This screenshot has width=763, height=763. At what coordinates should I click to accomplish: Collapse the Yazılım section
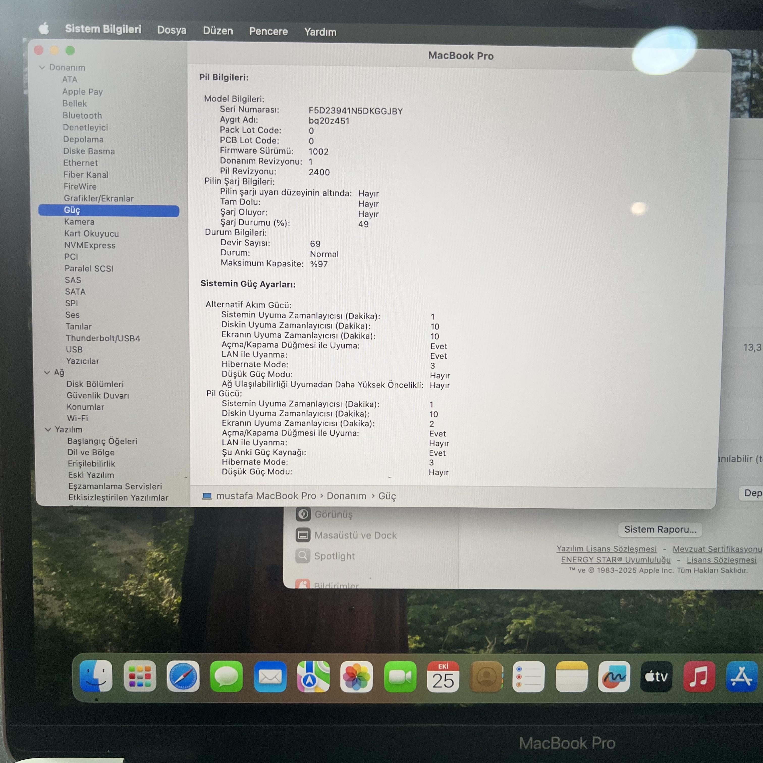tap(48, 429)
